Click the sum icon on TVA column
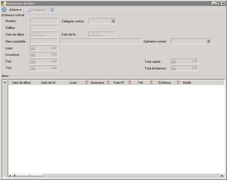This screenshot has width=227, height=180. 151,82
